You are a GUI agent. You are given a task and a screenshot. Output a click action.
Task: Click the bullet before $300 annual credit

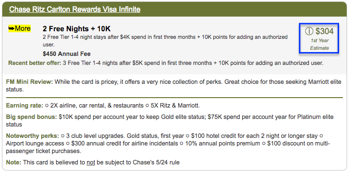(68, 144)
